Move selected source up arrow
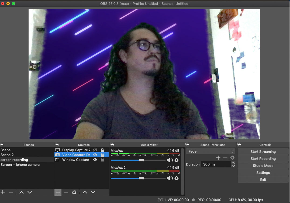Viewport: 290px width, 203px height. (x=85, y=192)
